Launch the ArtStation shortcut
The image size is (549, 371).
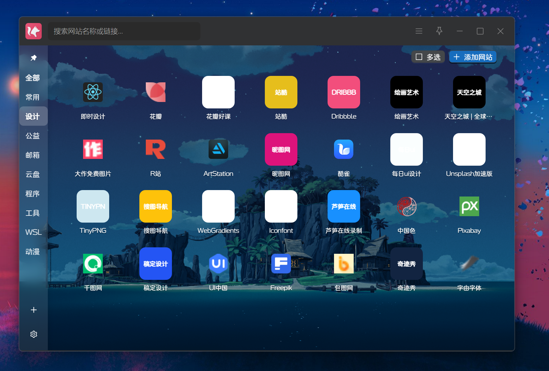click(x=218, y=149)
